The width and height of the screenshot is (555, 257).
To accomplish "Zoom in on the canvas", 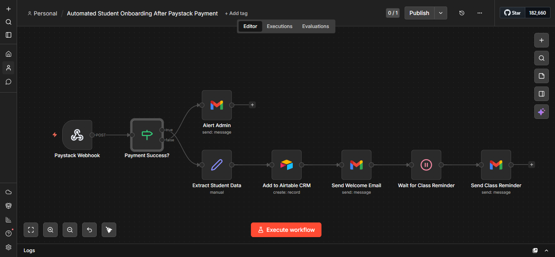I will click(50, 230).
